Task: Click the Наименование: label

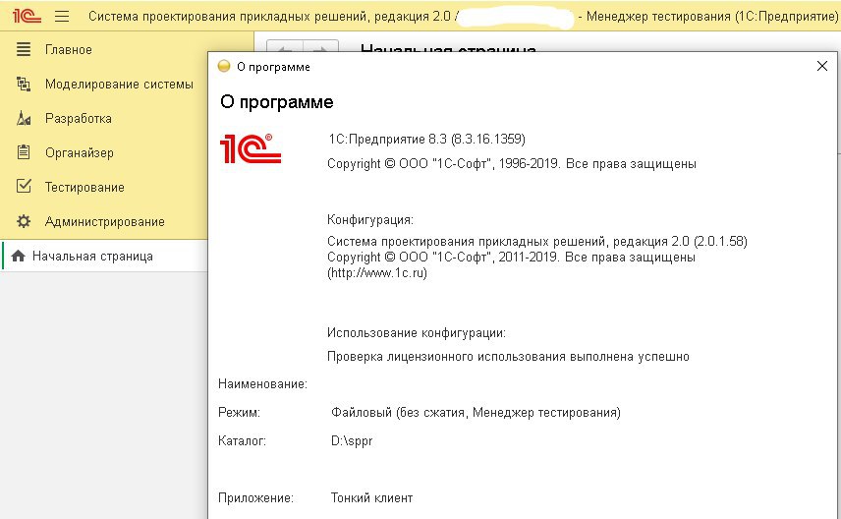Action: click(x=262, y=384)
